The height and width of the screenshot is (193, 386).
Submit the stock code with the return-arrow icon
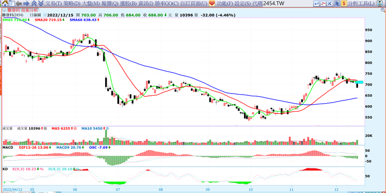click(x=316, y=3)
